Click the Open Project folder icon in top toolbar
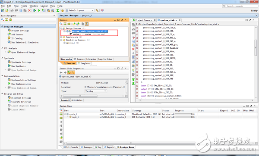 click(x=7, y=10)
